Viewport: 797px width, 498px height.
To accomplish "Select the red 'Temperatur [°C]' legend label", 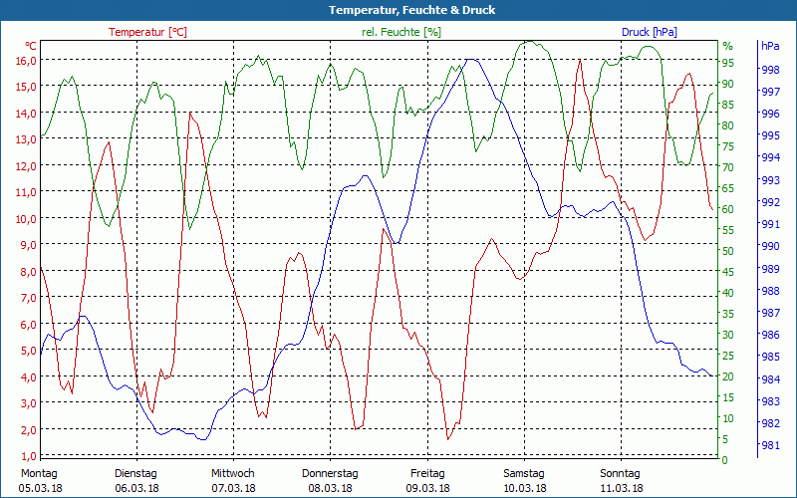I will (x=147, y=32).
